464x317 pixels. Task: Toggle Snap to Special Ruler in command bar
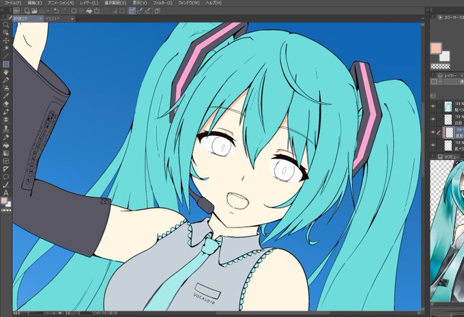click(140, 11)
